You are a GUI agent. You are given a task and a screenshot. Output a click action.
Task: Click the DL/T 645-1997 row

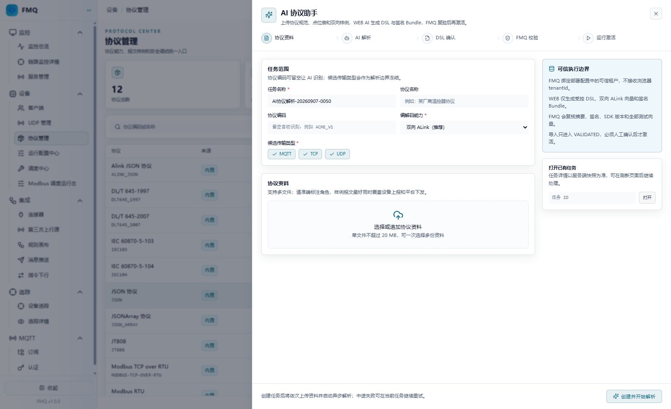click(x=179, y=195)
